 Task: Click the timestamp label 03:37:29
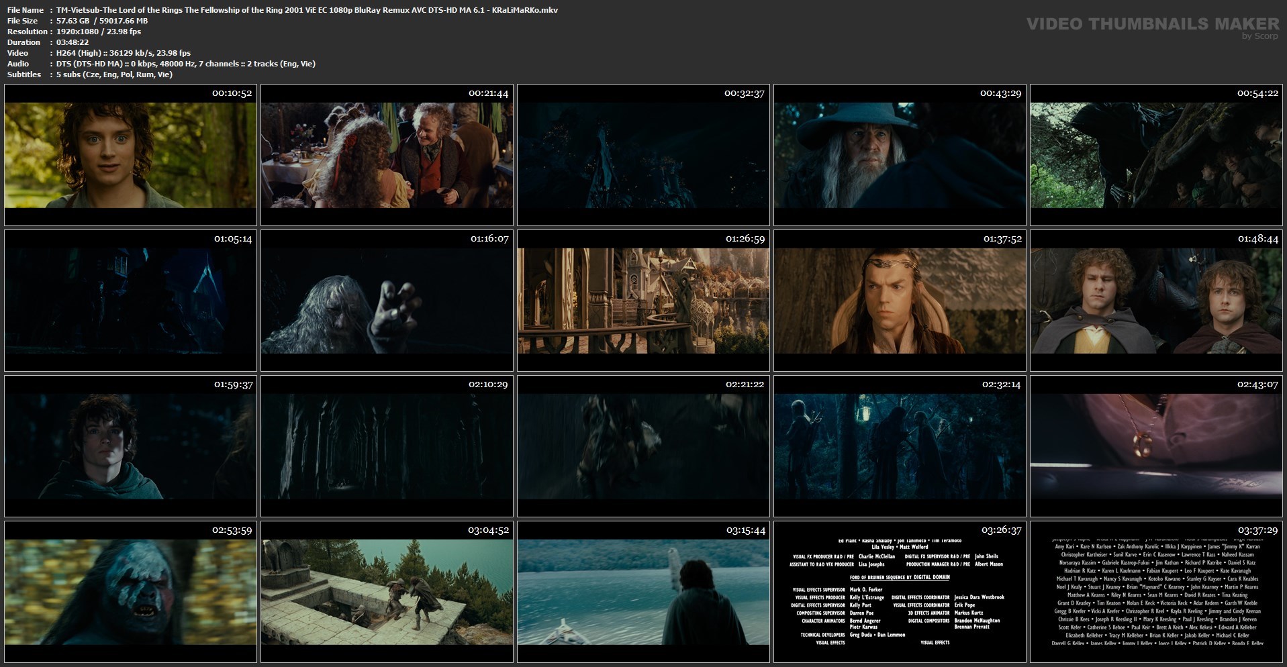click(x=1257, y=530)
